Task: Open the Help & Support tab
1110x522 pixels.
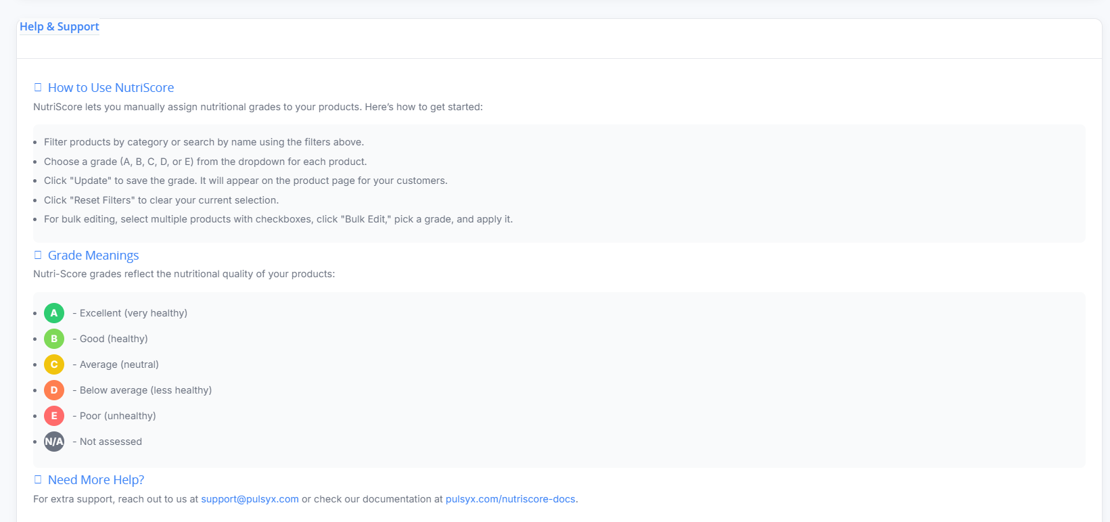Action: [x=60, y=26]
